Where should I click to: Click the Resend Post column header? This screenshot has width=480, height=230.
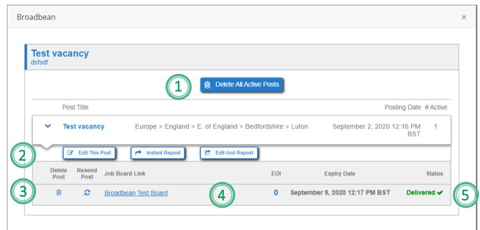[87, 174]
